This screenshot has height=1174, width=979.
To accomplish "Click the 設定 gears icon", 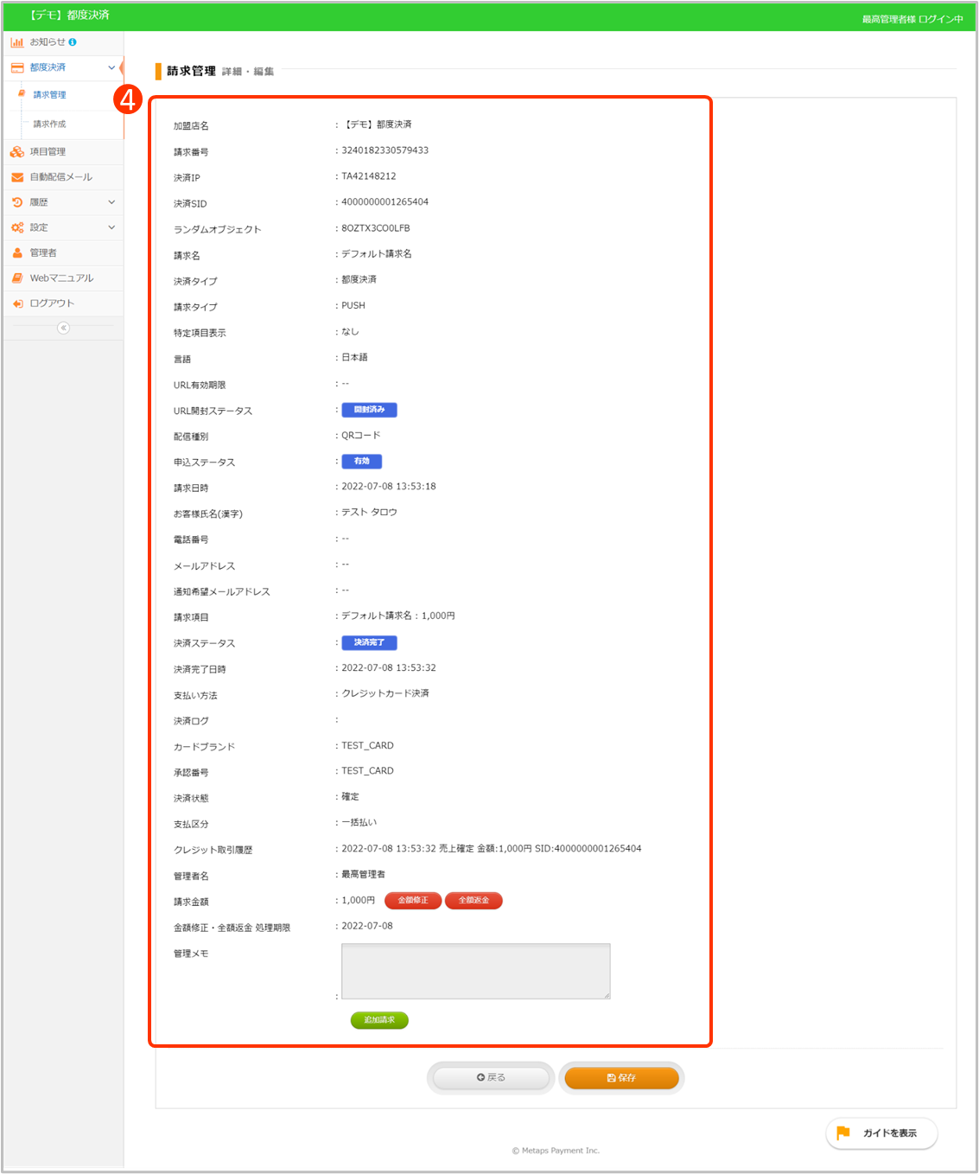I will tap(17, 227).
